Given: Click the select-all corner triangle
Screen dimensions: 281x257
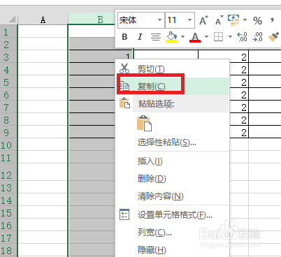Looking at the screenshot, I should click(x=12, y=19).
